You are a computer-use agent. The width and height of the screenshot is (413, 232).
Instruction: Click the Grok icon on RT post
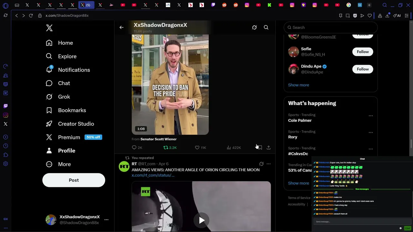pos(261,164)
